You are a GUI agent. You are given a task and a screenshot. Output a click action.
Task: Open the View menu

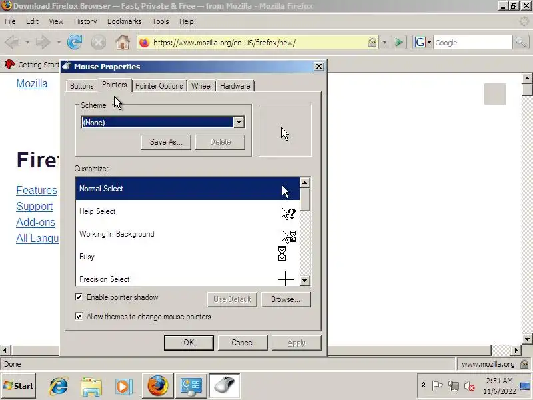click(56, 21)
